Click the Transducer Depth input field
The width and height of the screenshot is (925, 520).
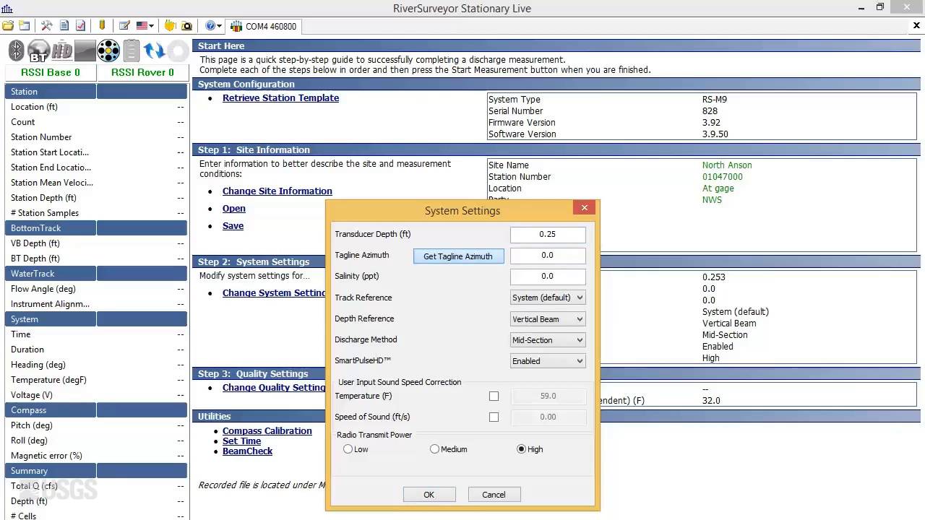tap(548, 234)
